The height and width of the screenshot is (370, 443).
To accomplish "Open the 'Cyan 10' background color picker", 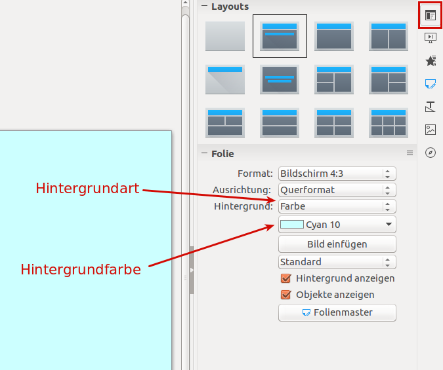I will tap(337, 225).
